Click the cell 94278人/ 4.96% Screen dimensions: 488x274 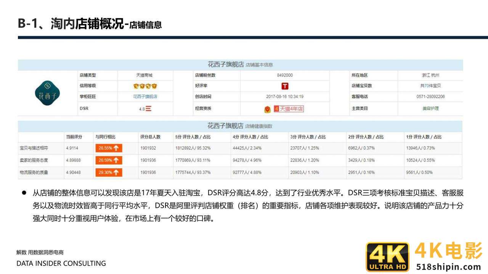tap(247, 160)
